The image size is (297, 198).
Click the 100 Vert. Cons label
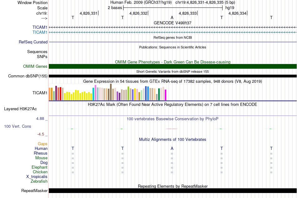point(18,126)
